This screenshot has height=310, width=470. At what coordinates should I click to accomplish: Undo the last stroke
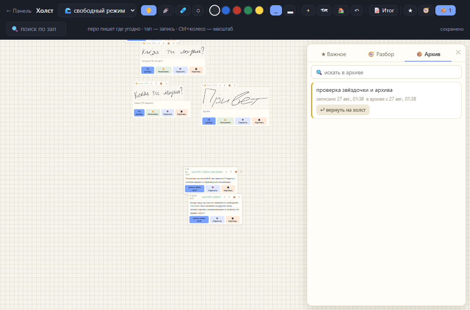click(357, 10)
